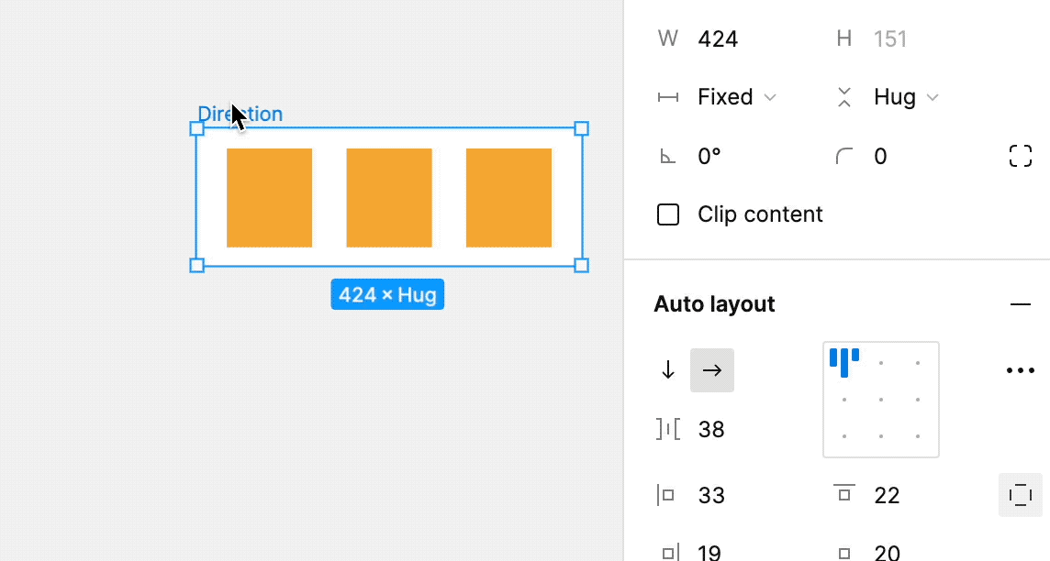Viewport: 1050px width, 561px height.
Task: Select center alignment in the alignment grid
Action: coord(881,400)
